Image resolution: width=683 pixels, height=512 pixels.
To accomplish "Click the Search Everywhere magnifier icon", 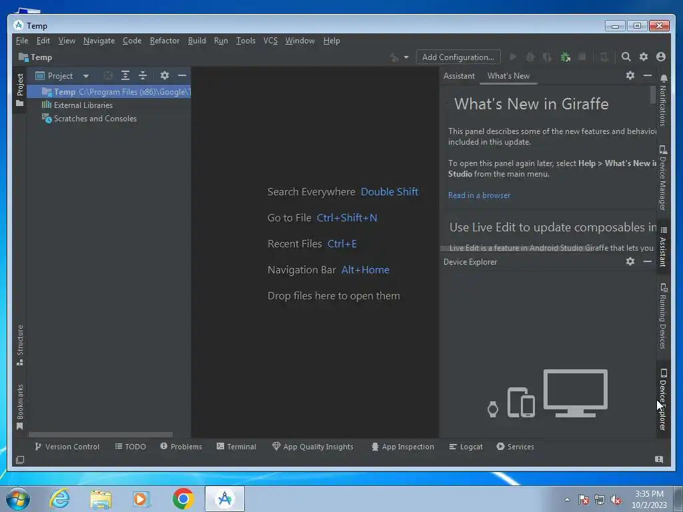I will [626, 57].
